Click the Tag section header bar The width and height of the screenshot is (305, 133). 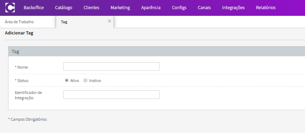pos(157,51)
